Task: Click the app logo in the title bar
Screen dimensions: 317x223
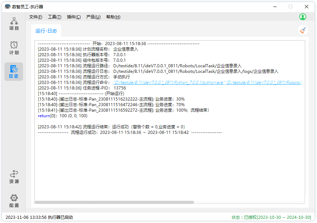Action: click(7, 7)
